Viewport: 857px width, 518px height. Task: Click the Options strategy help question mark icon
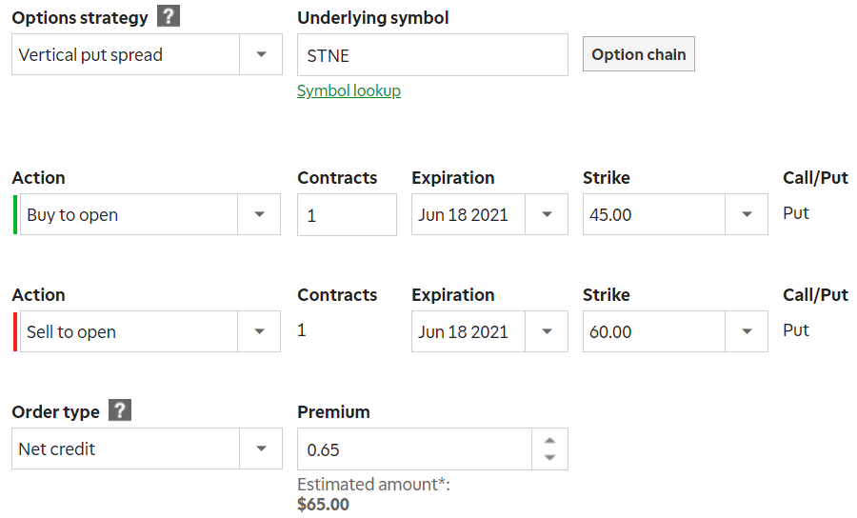point(169,16)
